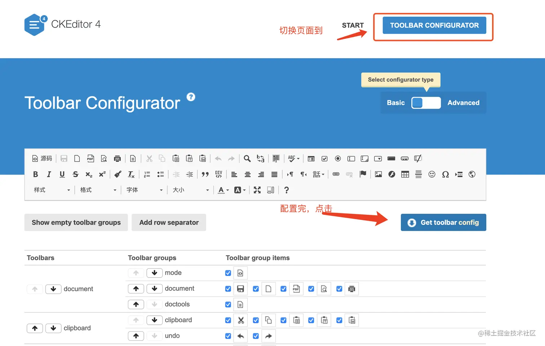Image resolution: width=545 pixels, height=346 pixels.
Task: Click the Underline icon in the editor toolbar
Action: tap(62, 174)
